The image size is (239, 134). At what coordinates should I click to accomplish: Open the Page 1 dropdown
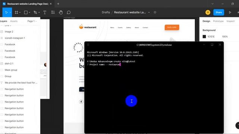click(x=32, y=21)
